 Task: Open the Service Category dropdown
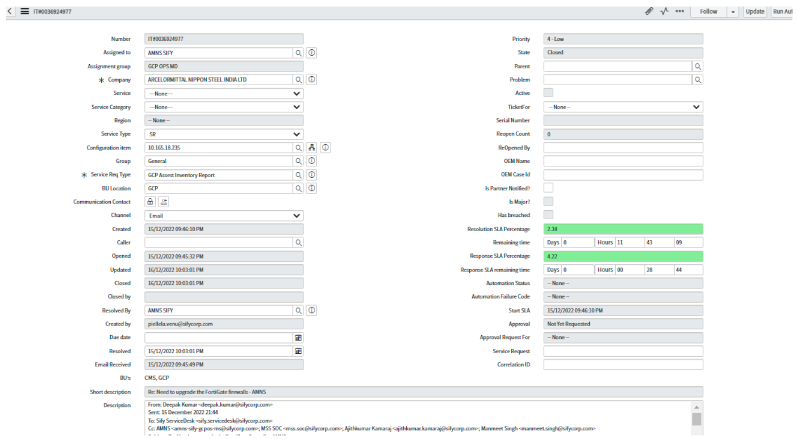224,107
